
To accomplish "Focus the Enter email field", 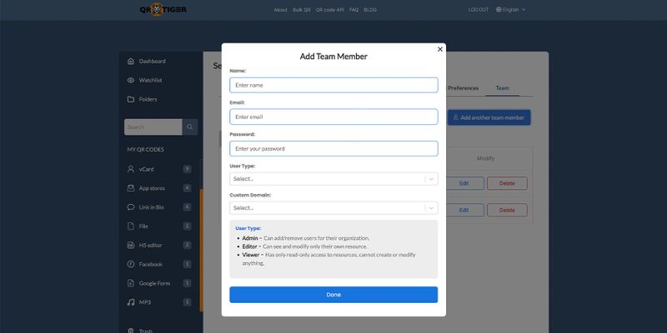I will point(333,117).
